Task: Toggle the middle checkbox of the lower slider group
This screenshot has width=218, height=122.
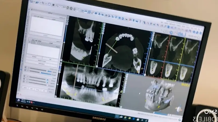Action: (24, 79)
